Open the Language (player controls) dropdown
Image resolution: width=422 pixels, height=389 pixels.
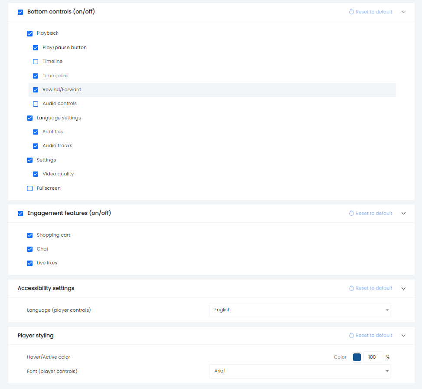pyautogui.click(x=300, y=310)
